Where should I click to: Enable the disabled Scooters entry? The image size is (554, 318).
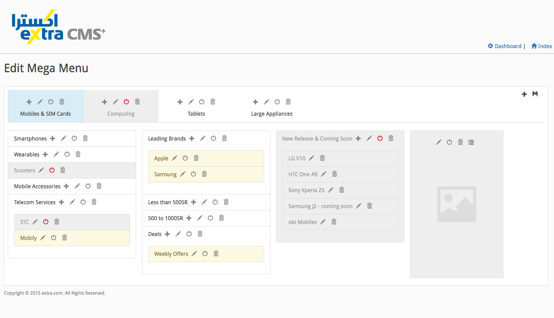coord(52,170)
